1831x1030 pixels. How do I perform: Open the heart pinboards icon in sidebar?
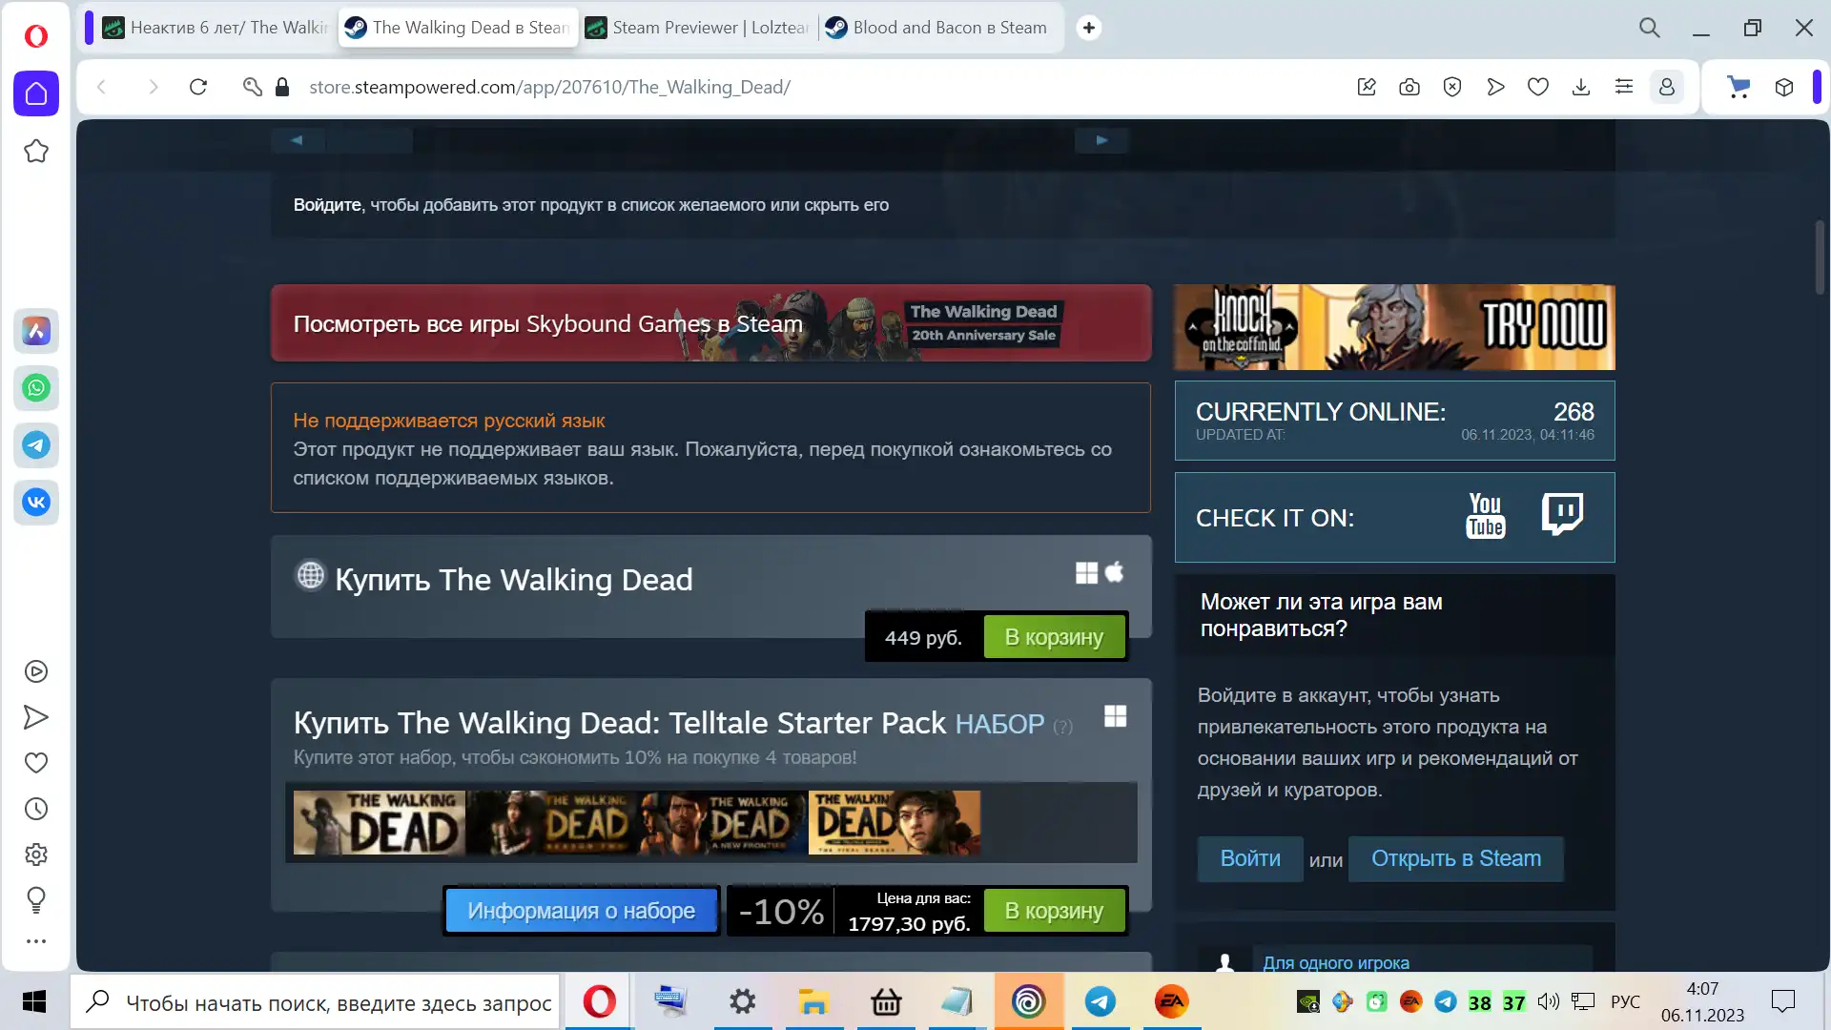36,763
